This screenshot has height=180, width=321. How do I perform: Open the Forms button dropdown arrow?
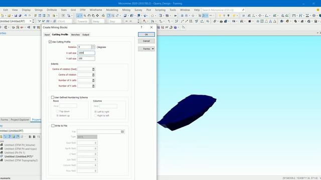tap(153, 49)
